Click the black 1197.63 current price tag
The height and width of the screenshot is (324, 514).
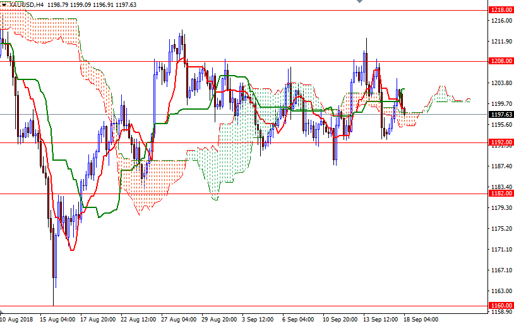pyautogui.click(x=501, y=114)
